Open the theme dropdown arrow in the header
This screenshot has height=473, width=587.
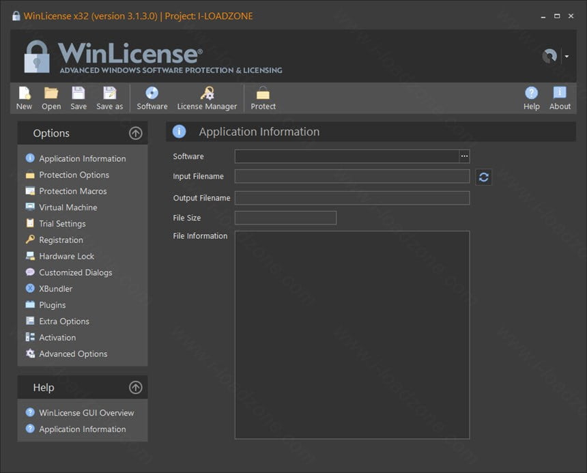(x=567, y=57)
